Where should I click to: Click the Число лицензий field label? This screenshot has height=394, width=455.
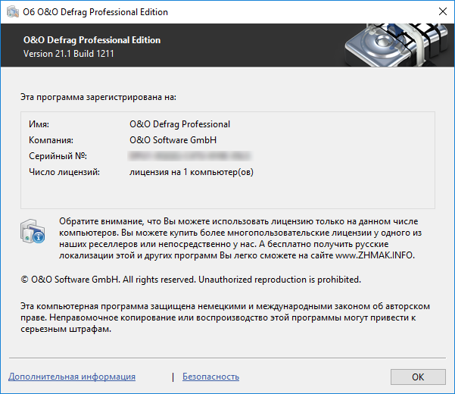65,173
